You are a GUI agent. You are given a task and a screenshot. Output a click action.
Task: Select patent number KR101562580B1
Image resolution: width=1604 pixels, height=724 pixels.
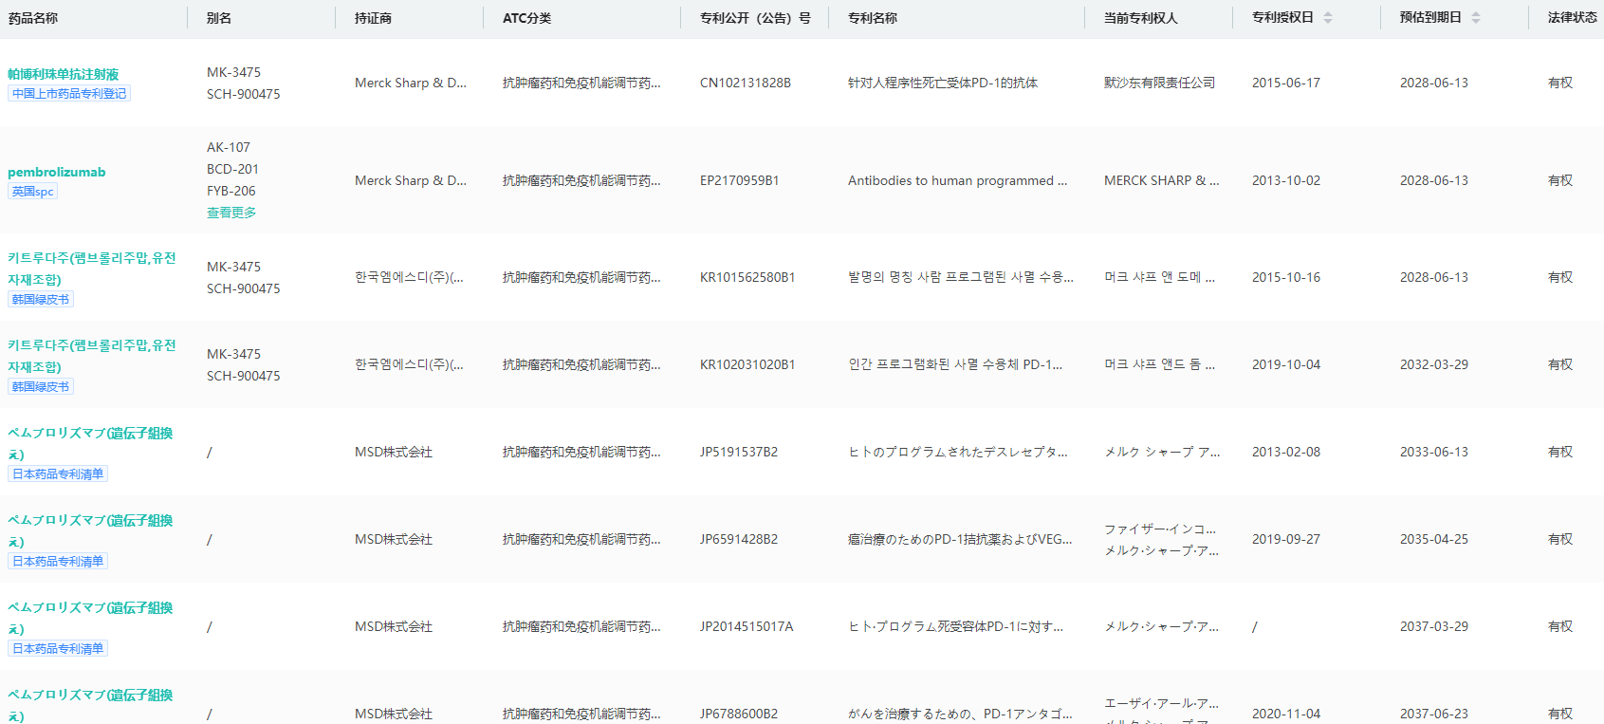[747, 278]
